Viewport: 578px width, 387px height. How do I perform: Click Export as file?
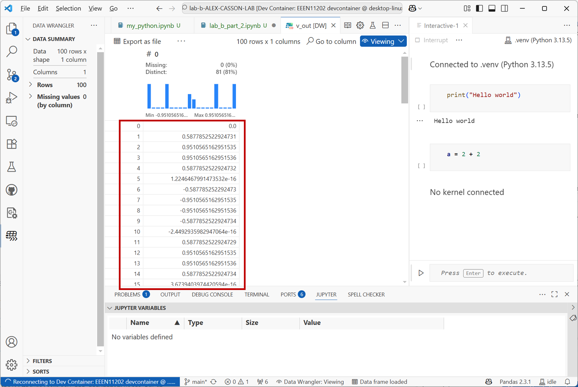pyautogui.click(x=137, y=41)
